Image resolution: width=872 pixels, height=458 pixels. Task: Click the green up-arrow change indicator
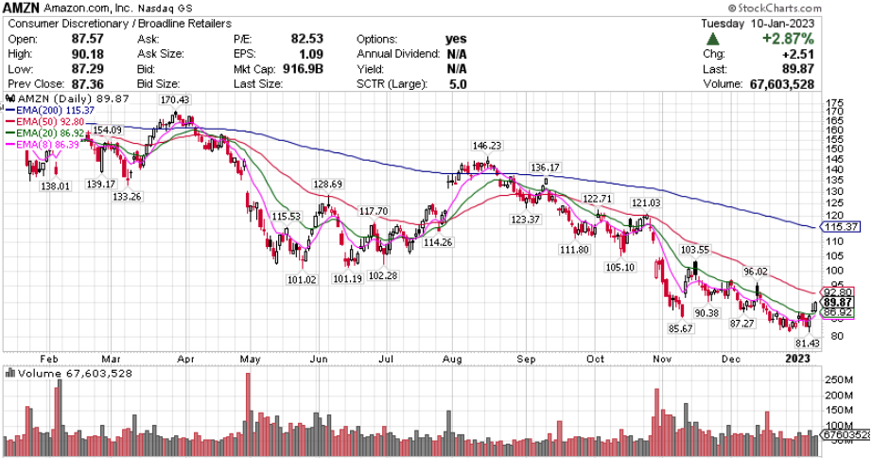[x=713, y=40]
